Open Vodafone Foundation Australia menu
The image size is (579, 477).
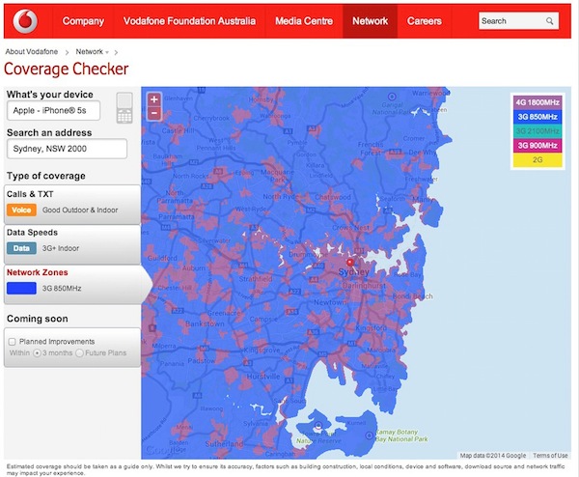(x=189, y=21)
